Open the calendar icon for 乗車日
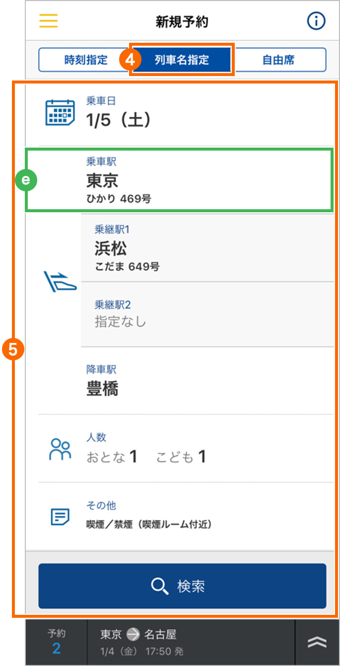The height and width of the screenshot is (666, 340). [60, 113]
